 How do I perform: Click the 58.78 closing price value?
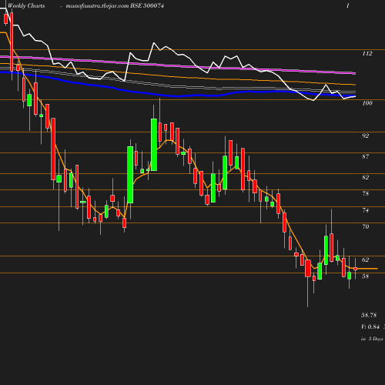(x=369, y=315)
